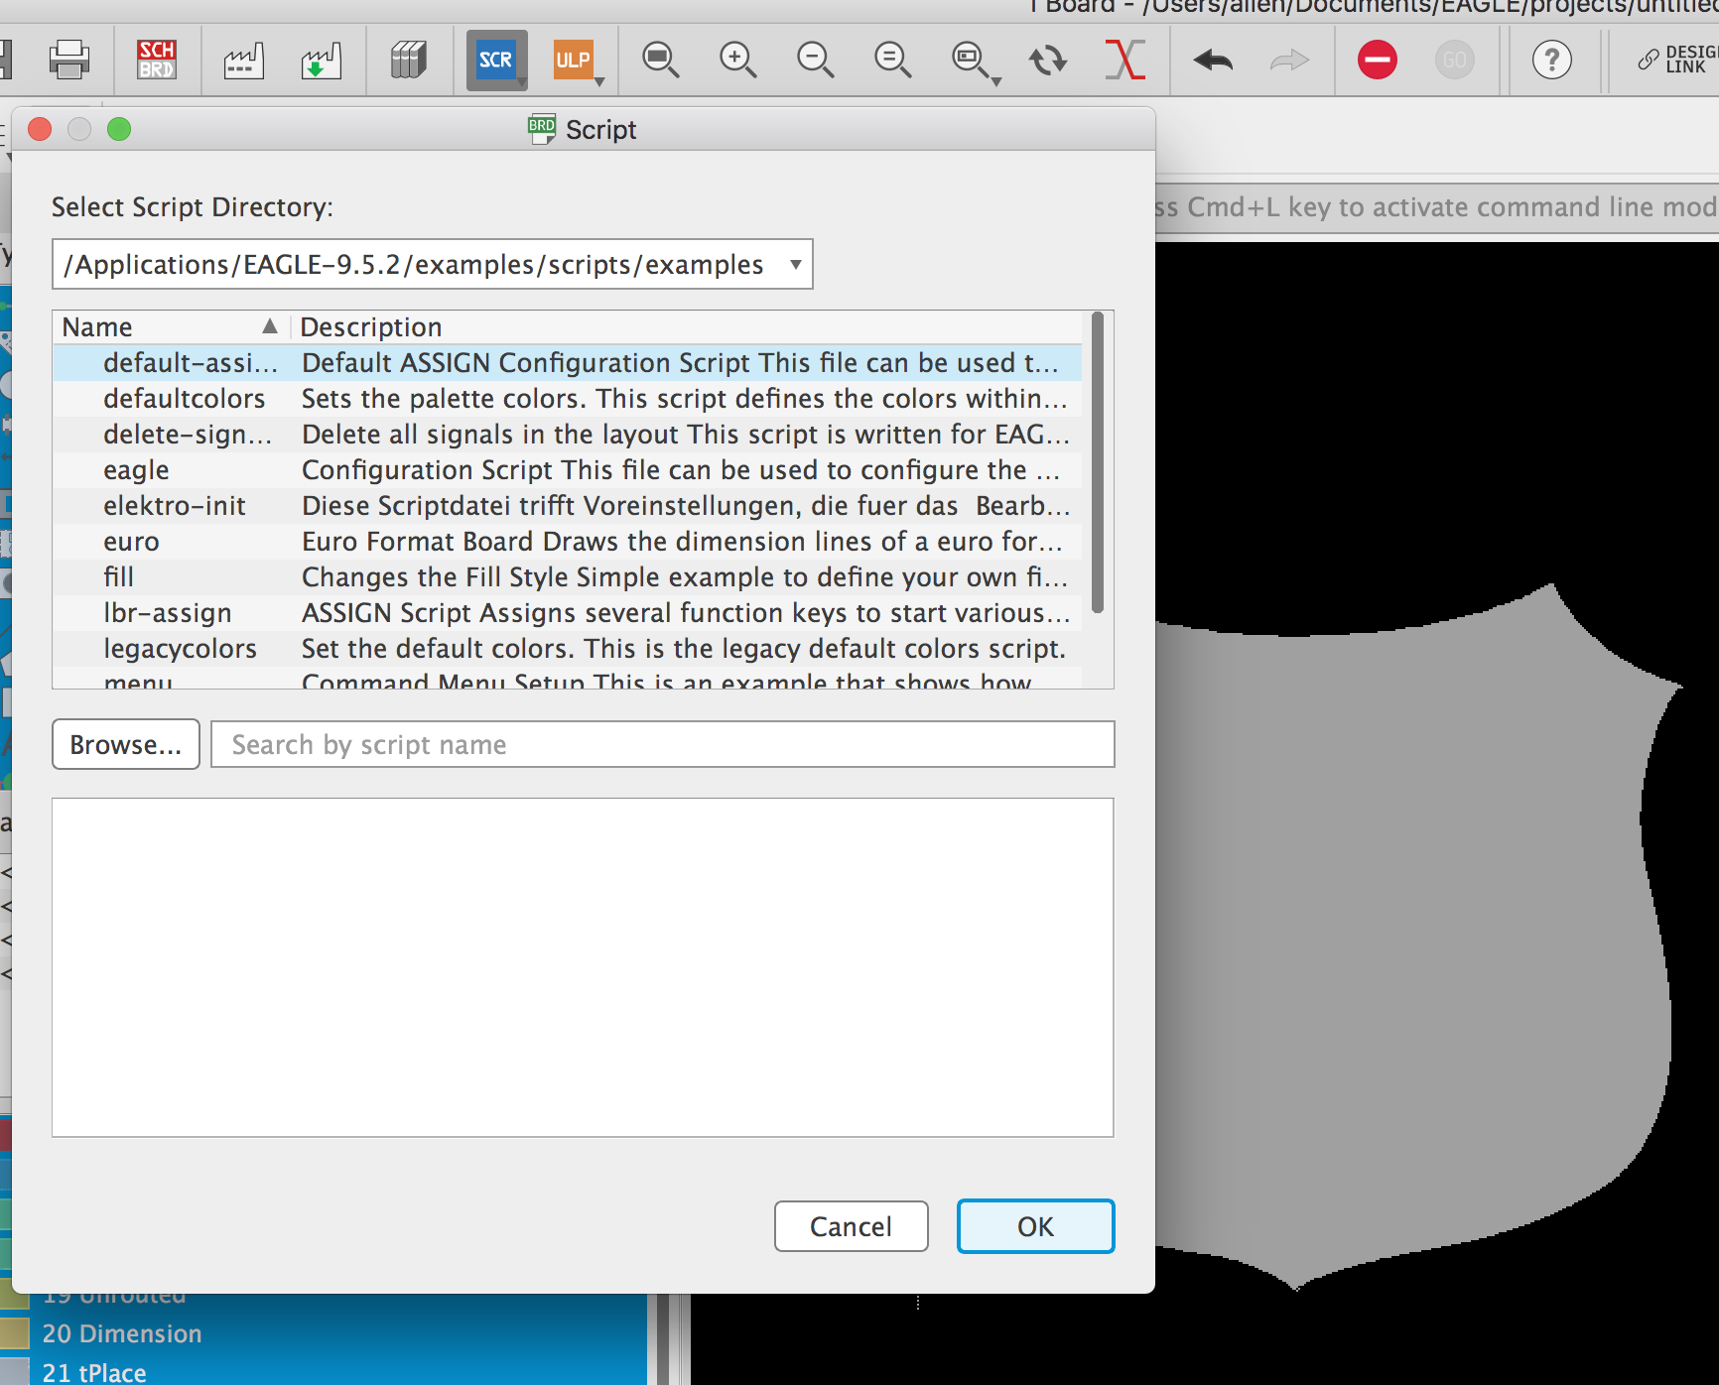Click the SCR script toolbar icon
This screenshot has height=1385, width=1719.
[496, 60]
